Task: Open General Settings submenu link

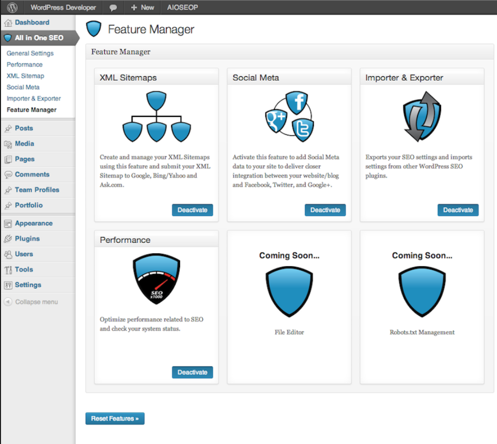Action: [30, 54]
